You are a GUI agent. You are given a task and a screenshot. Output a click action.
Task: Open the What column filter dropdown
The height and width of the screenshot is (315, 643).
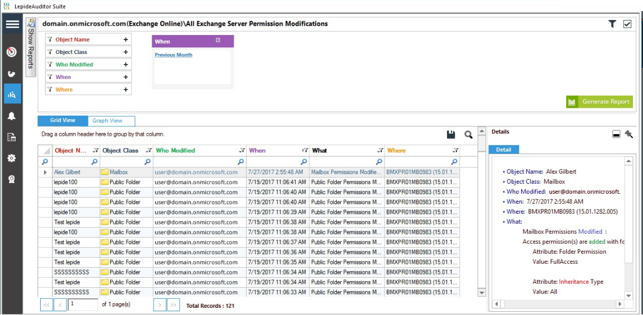point(380,150)
